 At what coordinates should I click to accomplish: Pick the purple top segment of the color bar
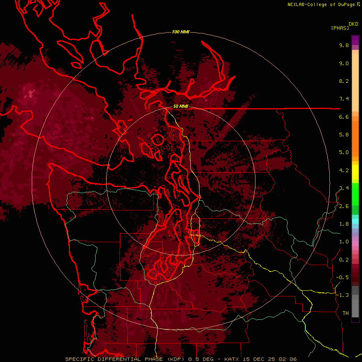point(355,40)
